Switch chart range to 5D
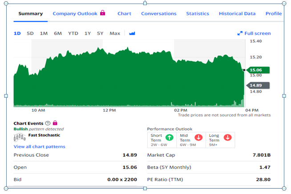Screen dimensions: 291x194 tap(30, 33)
